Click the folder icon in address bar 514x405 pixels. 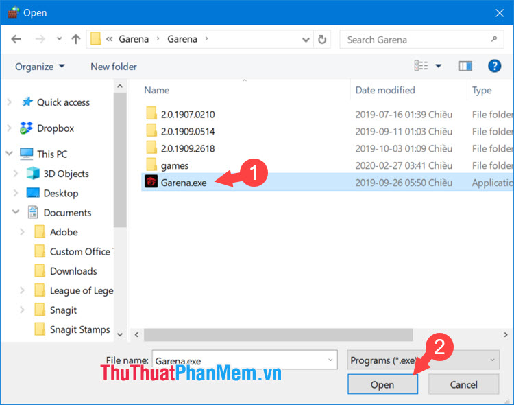tap(96, 38)
